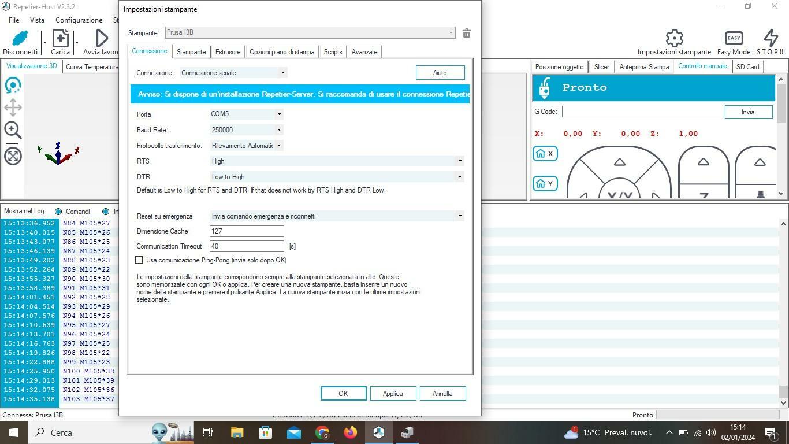The height and width of the screenshot is (444, 789).
Task: Select the zoom magnifier tool
Action: pyautogui.click(x=13, y=130)
